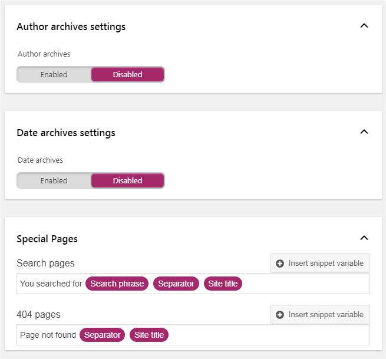Viewport: 386px width, 359px height.
Task: Collapse the Date archives settings chevron
Action: tap(364, 131)
